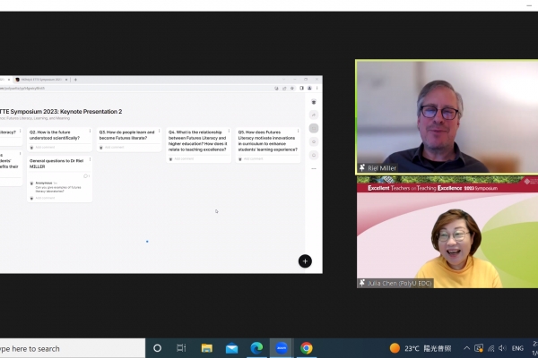Open the Padlet share arrow icon in sidebar
538x358 pixels.
[314, 115]
